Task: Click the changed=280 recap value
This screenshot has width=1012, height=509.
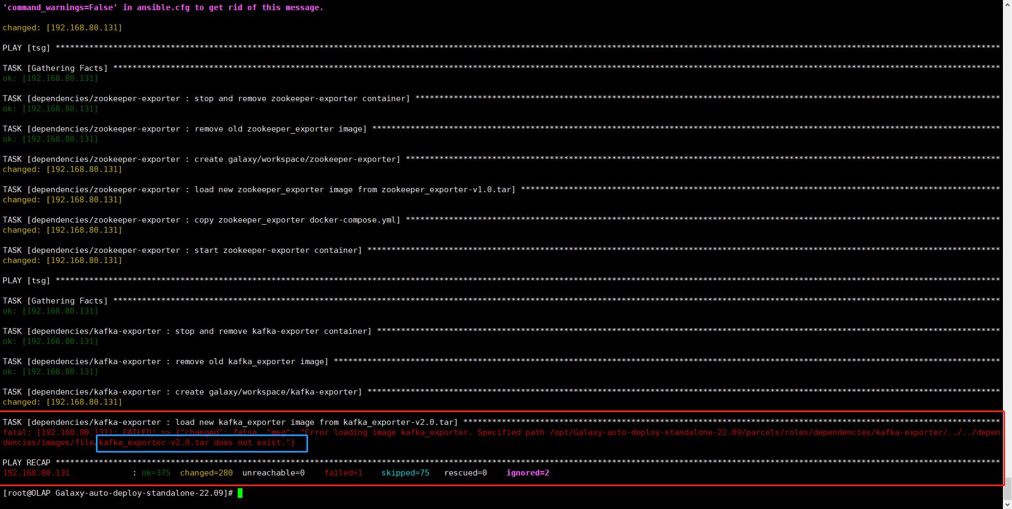Action: (x=206, y=473)
